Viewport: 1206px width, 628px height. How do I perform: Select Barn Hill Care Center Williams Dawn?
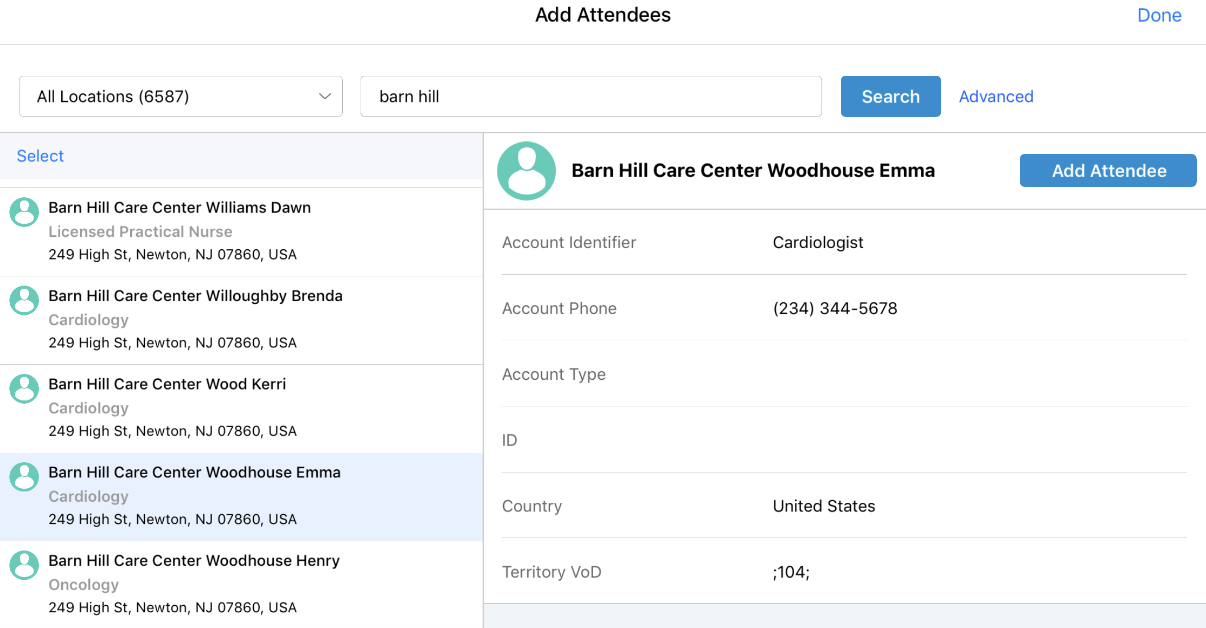coord(179,208)
